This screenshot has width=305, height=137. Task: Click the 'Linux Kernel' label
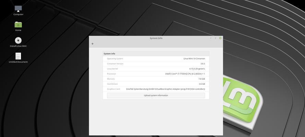click(113, 69)
